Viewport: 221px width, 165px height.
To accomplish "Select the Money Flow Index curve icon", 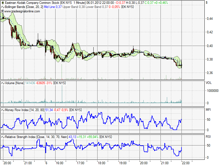I will coord(2,109).
